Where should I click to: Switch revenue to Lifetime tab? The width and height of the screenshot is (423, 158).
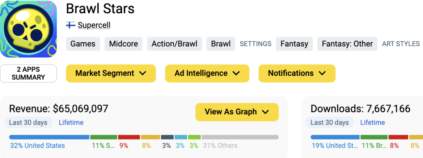coord(71,123)
